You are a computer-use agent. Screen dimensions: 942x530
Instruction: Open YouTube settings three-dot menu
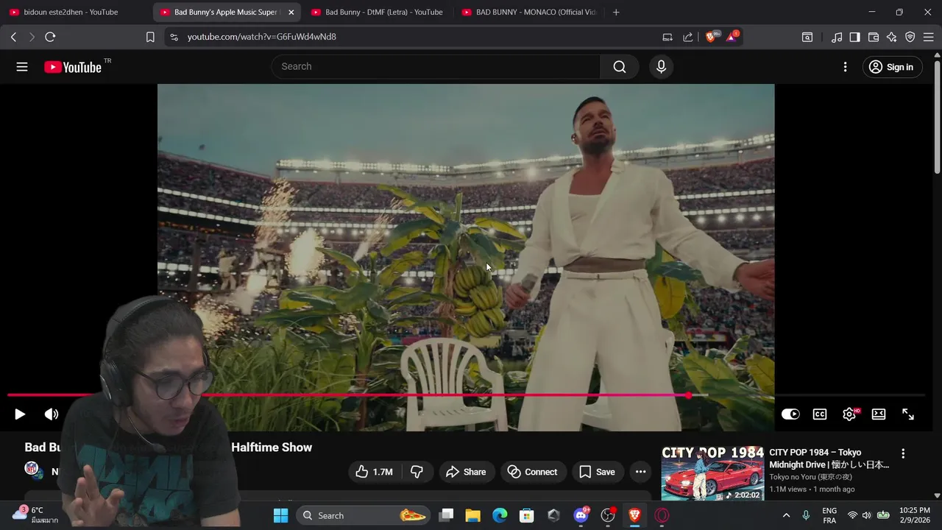(845, 67)
